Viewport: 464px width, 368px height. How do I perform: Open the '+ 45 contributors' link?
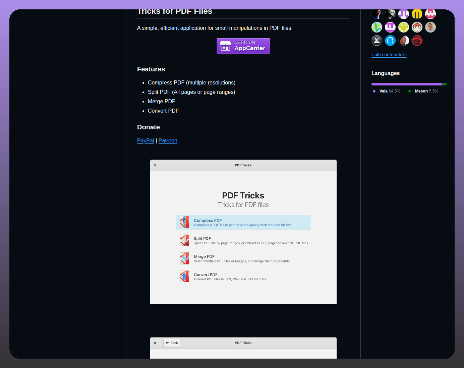(x=389, y=55)
